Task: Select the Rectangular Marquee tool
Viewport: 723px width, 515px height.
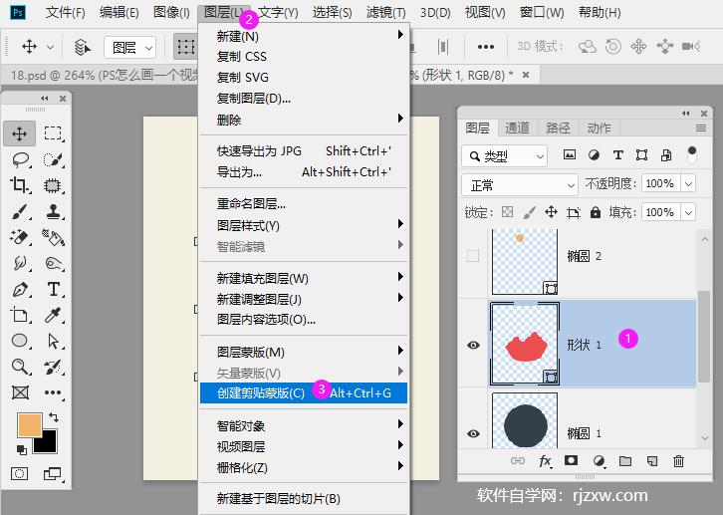Action: pyautogui.click(x=53, y=133)
